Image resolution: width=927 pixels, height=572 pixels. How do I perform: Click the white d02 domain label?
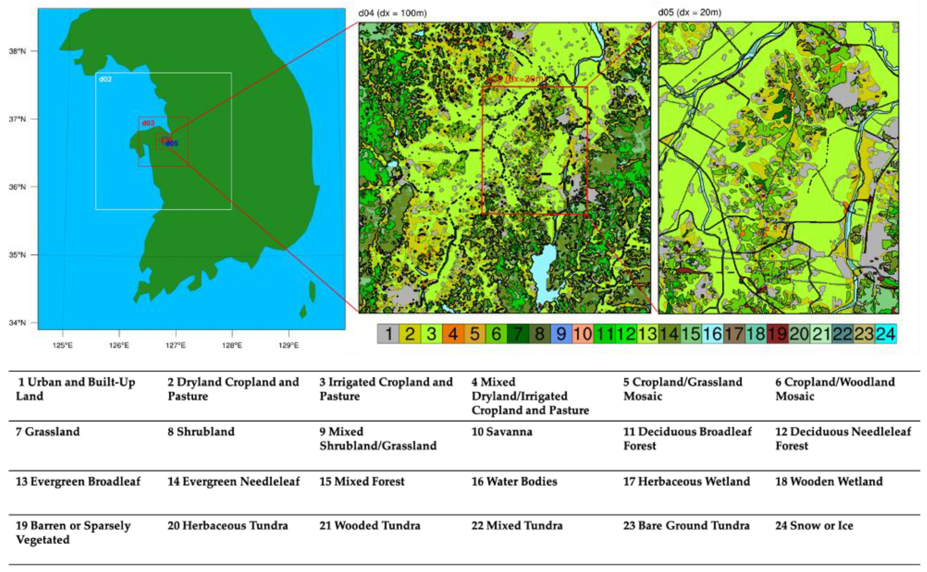105,80
